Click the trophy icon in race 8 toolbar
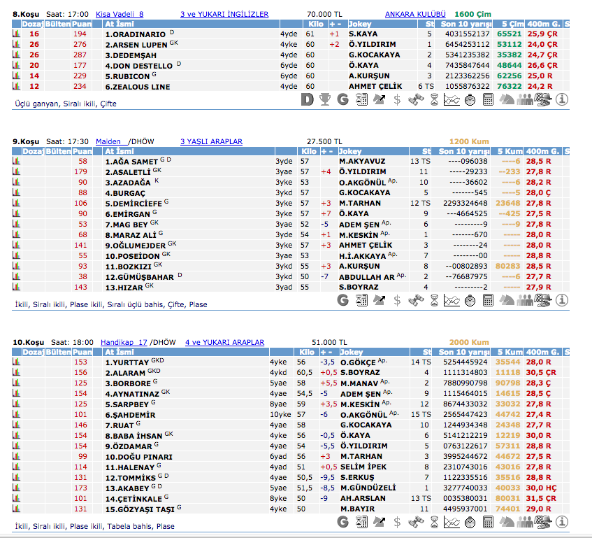Viewport: 592px width, 538px height. 325,100
